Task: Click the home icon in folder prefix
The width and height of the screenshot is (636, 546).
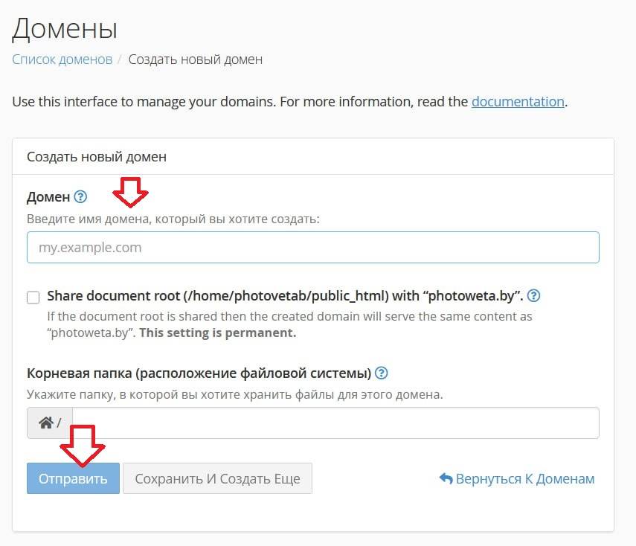Action: point(45,423)
